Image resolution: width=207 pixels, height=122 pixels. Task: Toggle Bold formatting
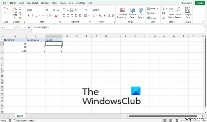click(28, 16)
